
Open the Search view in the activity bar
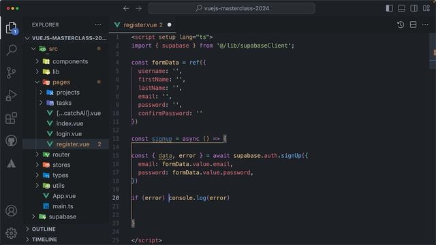coord(12,50)
